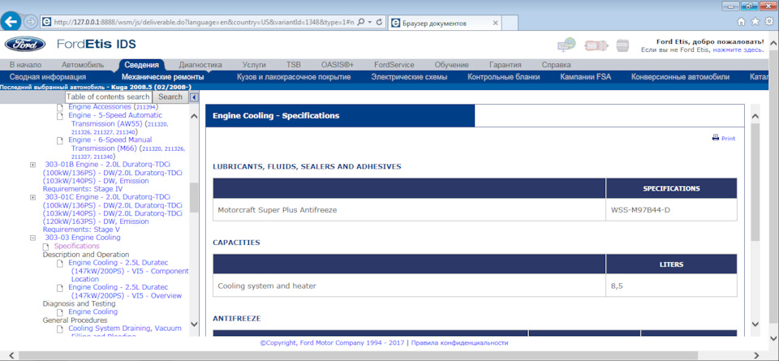
Task: Open Кузов и лакокрасочное покрытие submenu
Action: 294,77
